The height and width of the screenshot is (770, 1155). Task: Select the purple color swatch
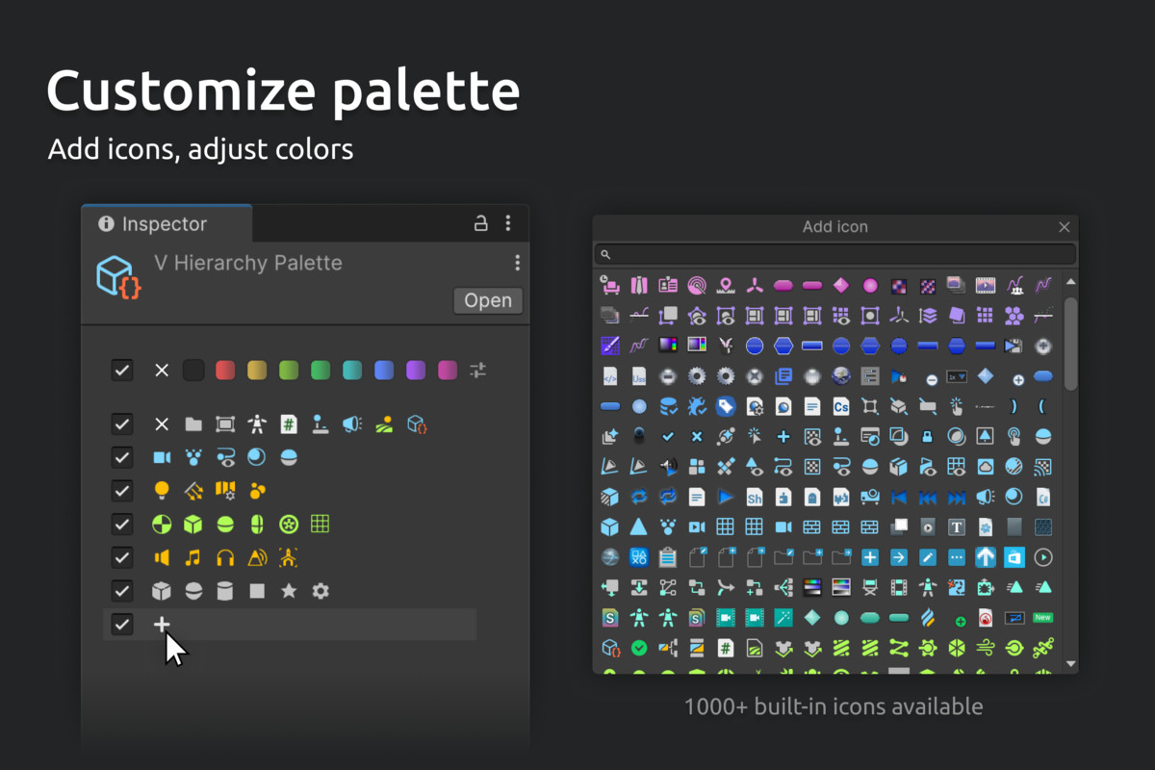pyautogui.click(x=416, y=371)
